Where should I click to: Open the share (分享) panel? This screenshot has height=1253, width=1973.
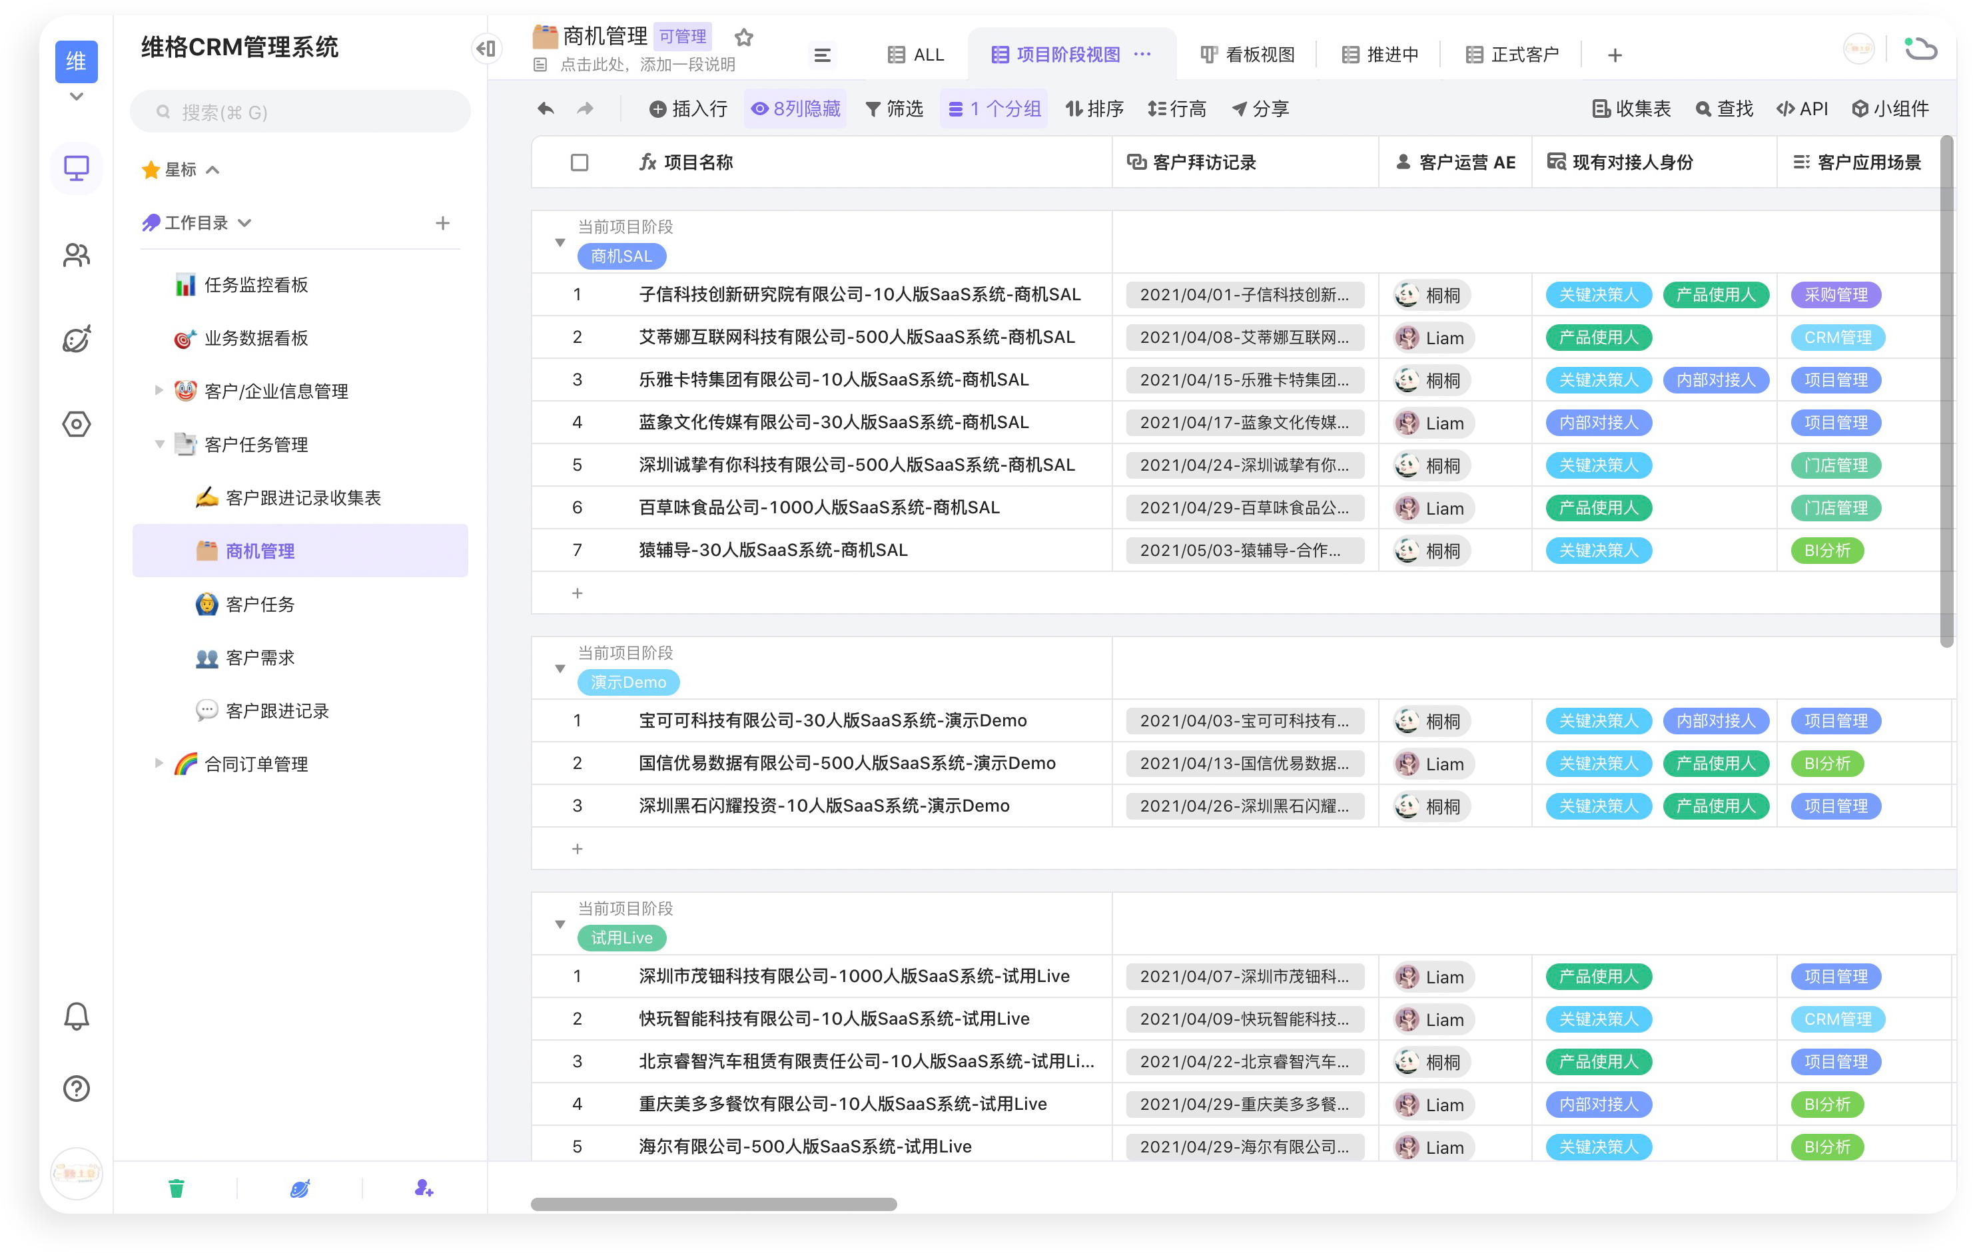click(1261, 108)
